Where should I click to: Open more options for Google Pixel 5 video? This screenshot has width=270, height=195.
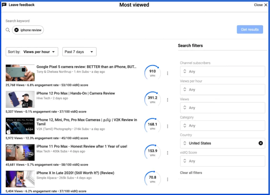167,73
